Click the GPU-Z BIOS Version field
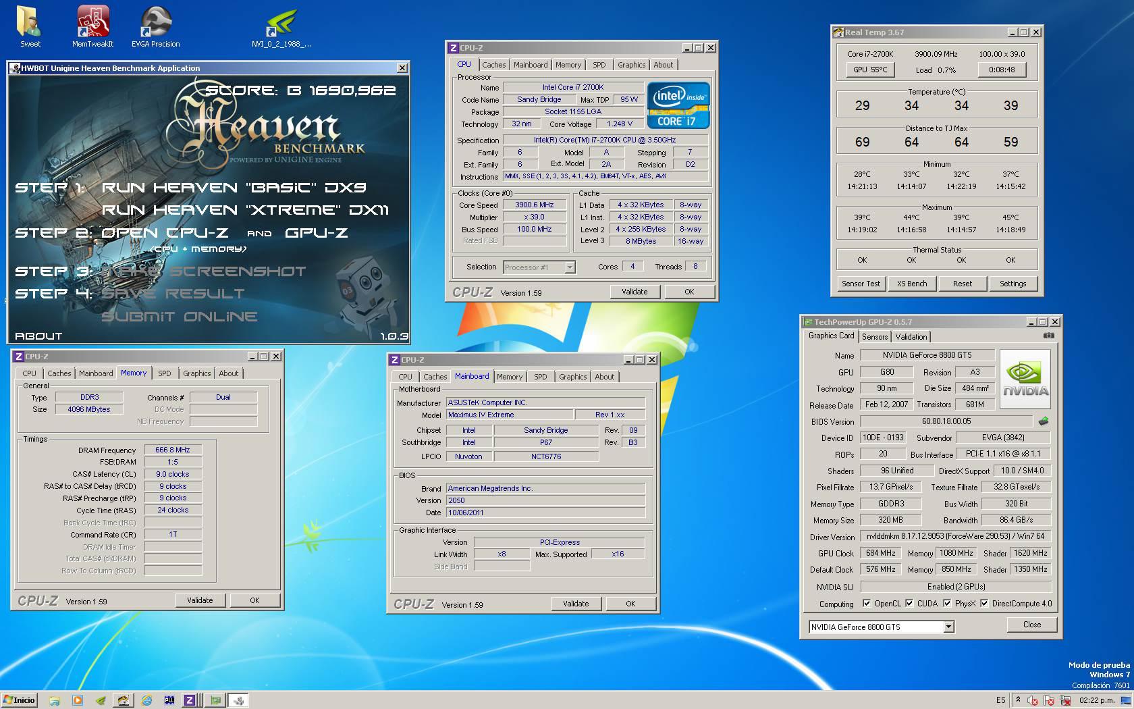 point(946,421)
